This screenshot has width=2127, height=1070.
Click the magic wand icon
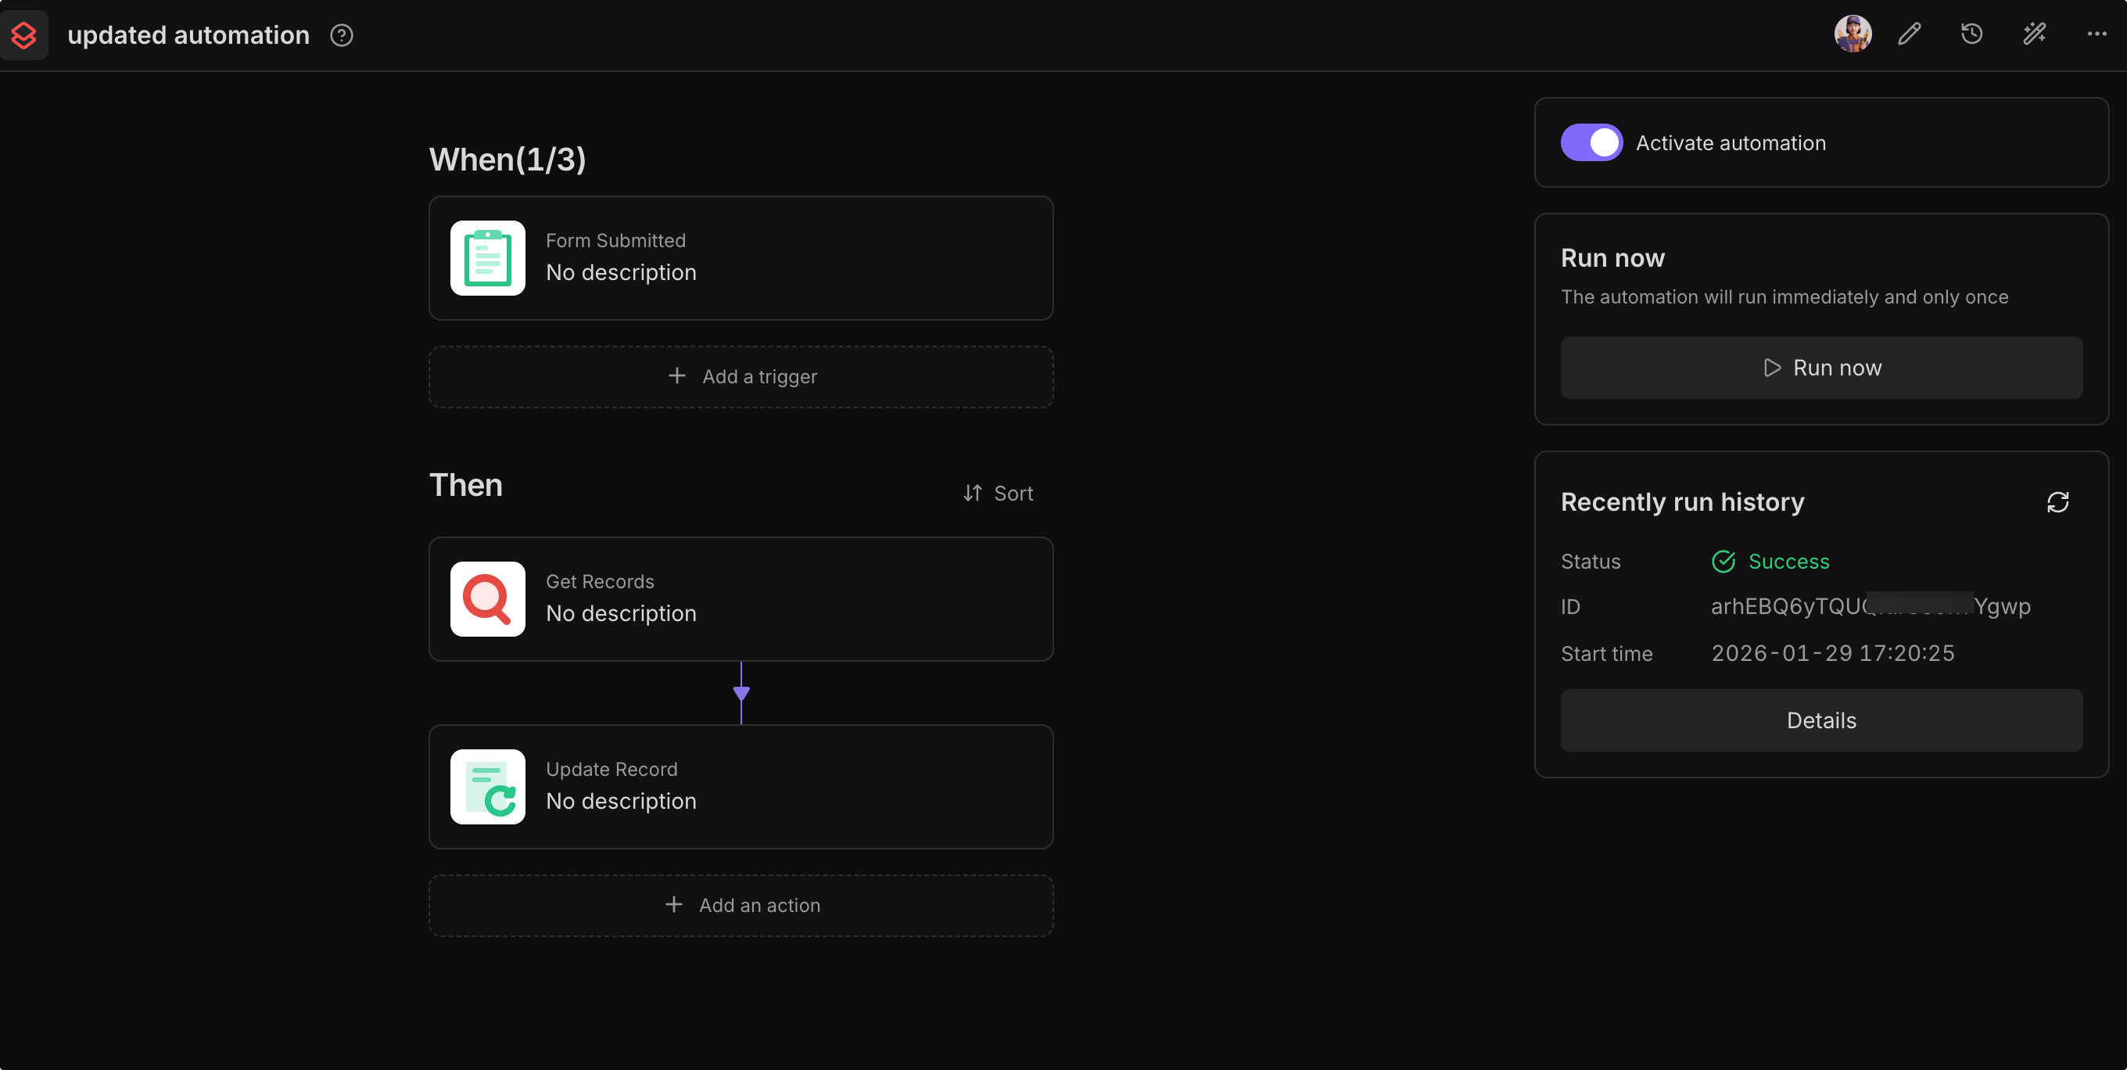click(x=2034, y=34)
